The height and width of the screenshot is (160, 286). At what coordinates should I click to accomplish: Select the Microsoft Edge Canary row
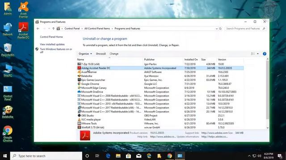[160, 88]
